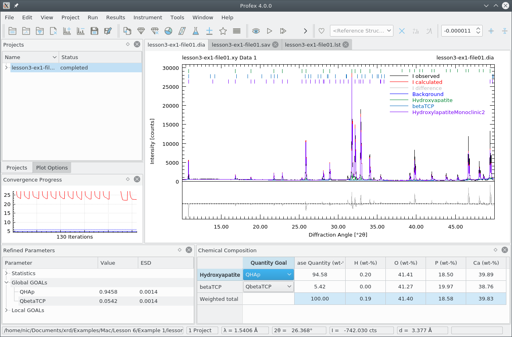Click the toolbar overflow chevron arrow
512x337 pixels.
tap(305, 31)
